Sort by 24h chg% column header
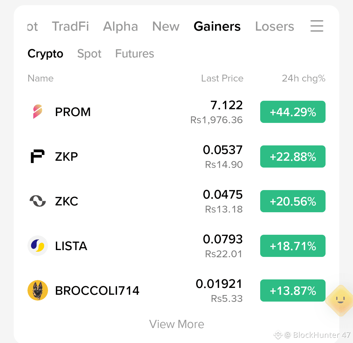353x343 pixels. pyautogui.click(x=303, y=78)
